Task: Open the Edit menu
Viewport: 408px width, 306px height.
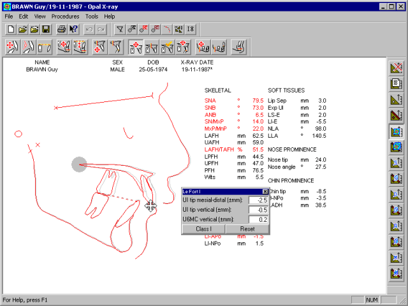Action: pyautogui.click(x=24, y=17)
